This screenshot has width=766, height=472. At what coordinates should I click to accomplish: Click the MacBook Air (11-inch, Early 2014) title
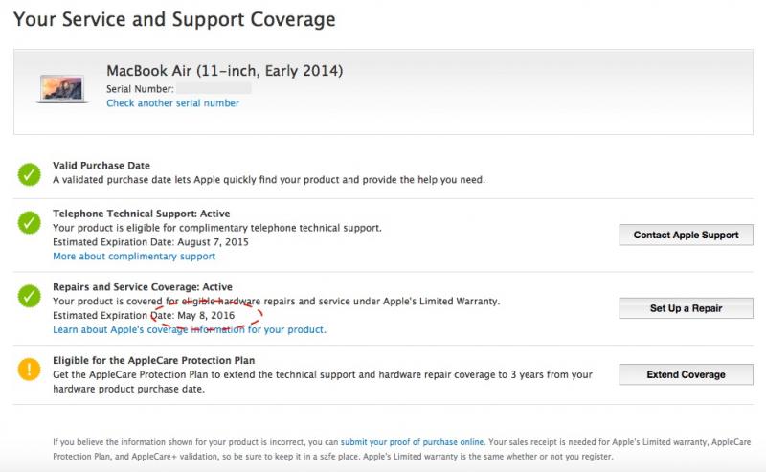click(225, 71)
